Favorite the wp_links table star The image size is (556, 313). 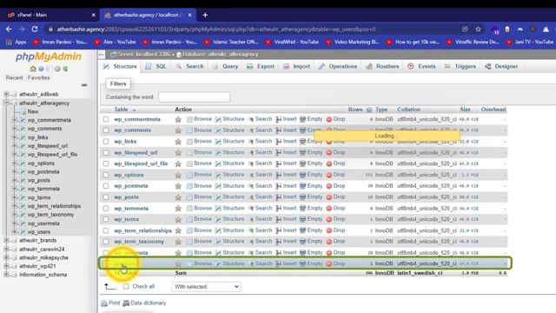pos(178,142)
